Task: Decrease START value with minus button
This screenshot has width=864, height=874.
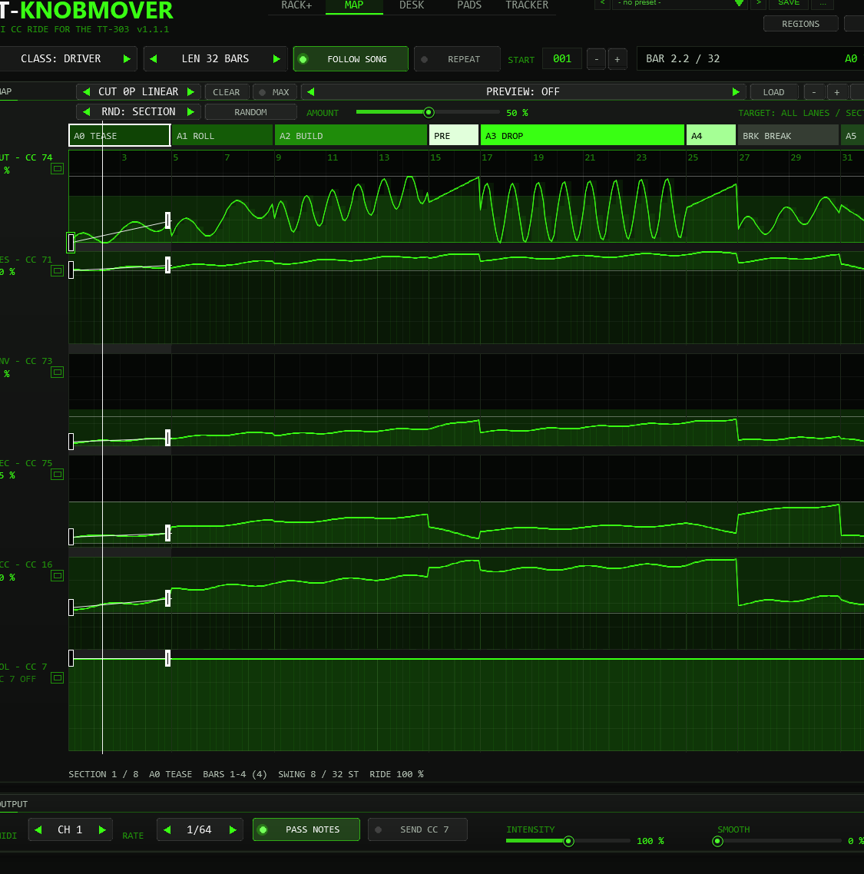Action: point(597,59)
